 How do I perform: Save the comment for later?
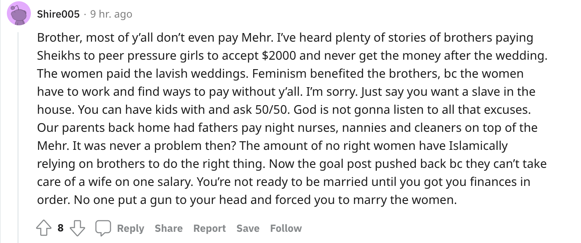(x=248, y=228)
